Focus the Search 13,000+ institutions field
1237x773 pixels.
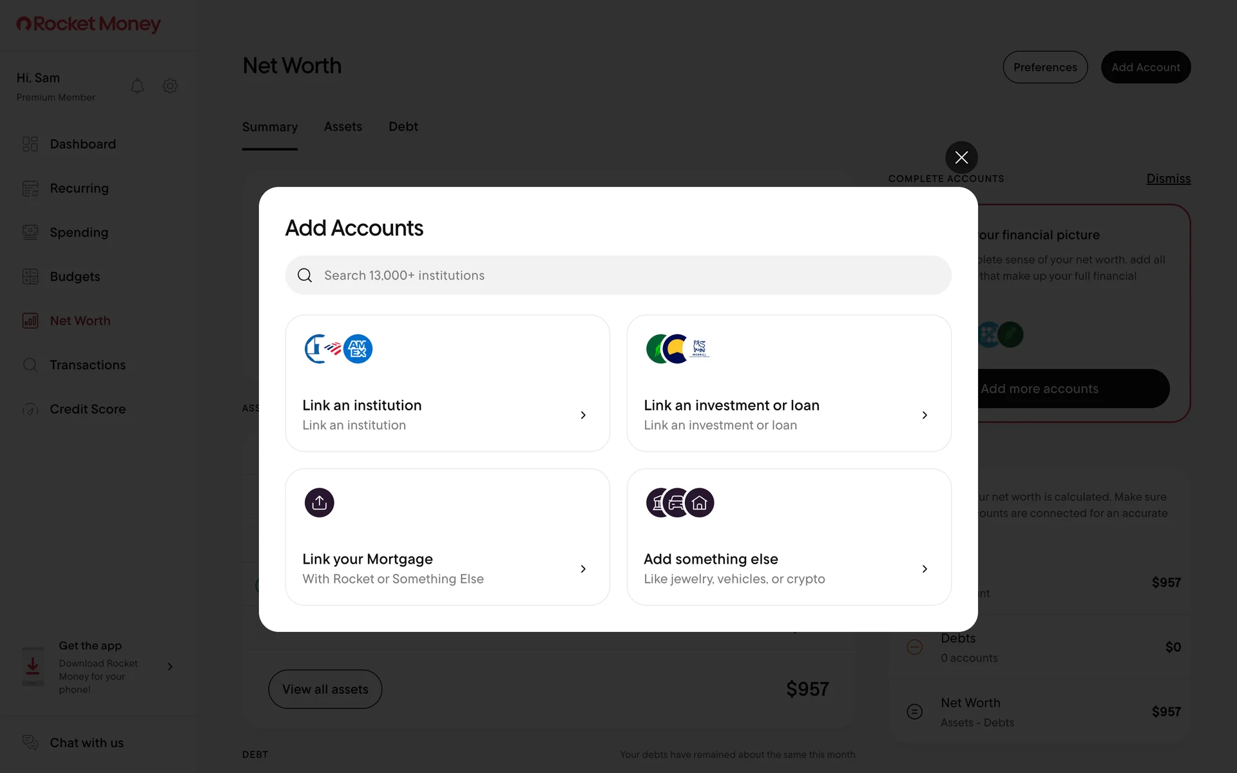[618, 276]
